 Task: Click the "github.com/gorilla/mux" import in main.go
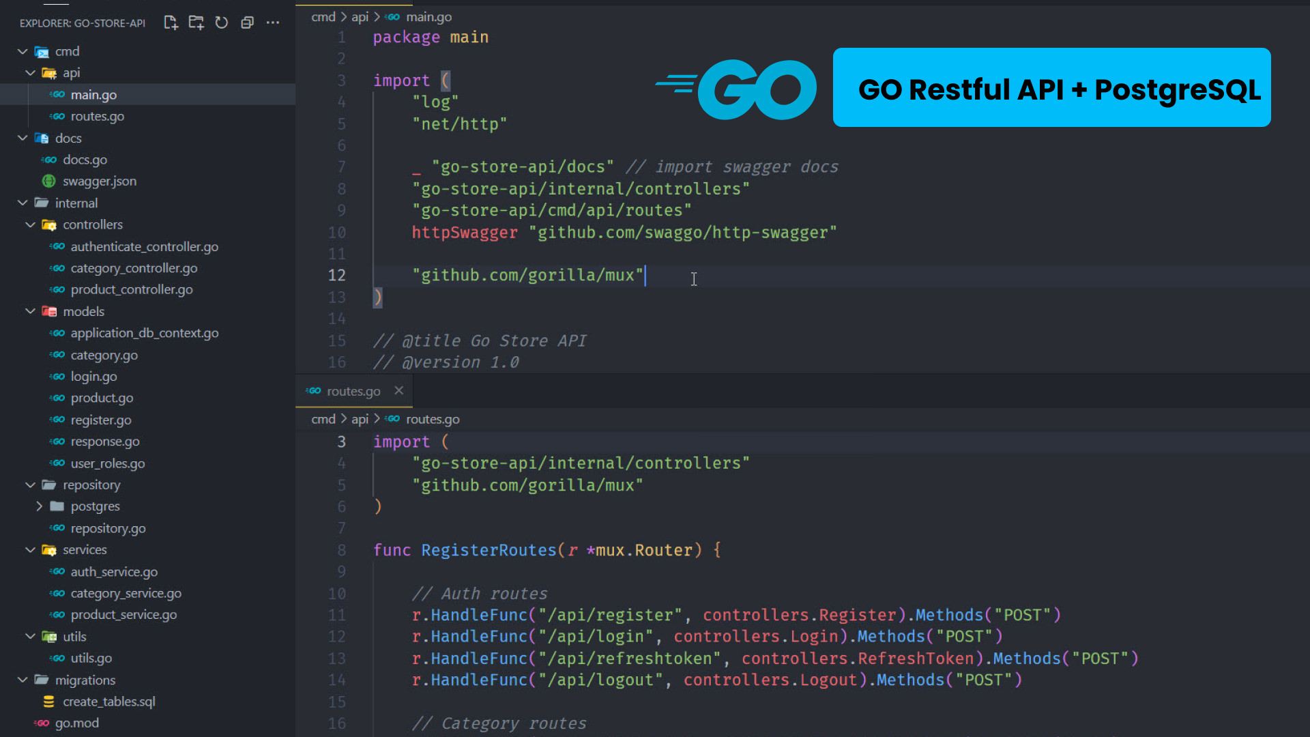click(x=527, y=275)
